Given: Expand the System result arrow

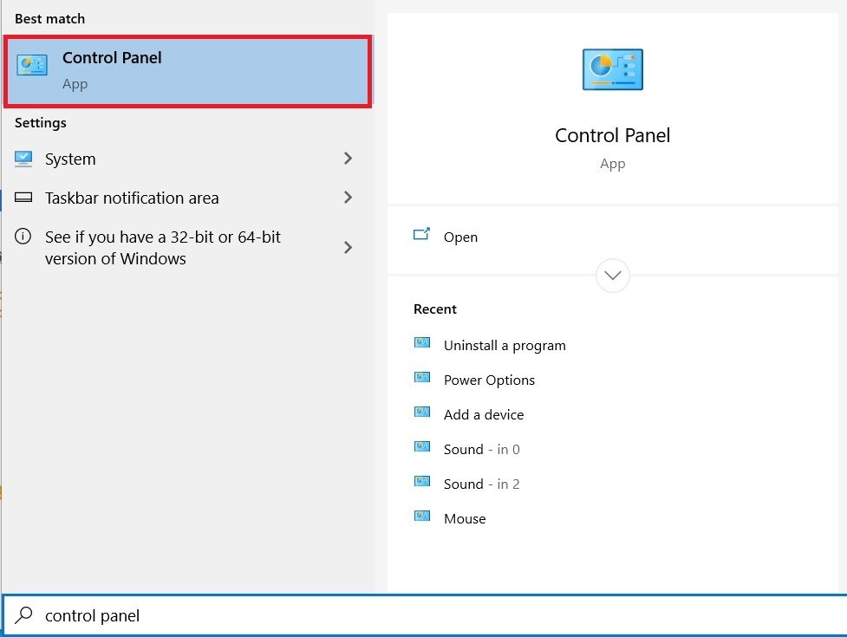Looking at the screenshot, I should (x=348, y=159).
